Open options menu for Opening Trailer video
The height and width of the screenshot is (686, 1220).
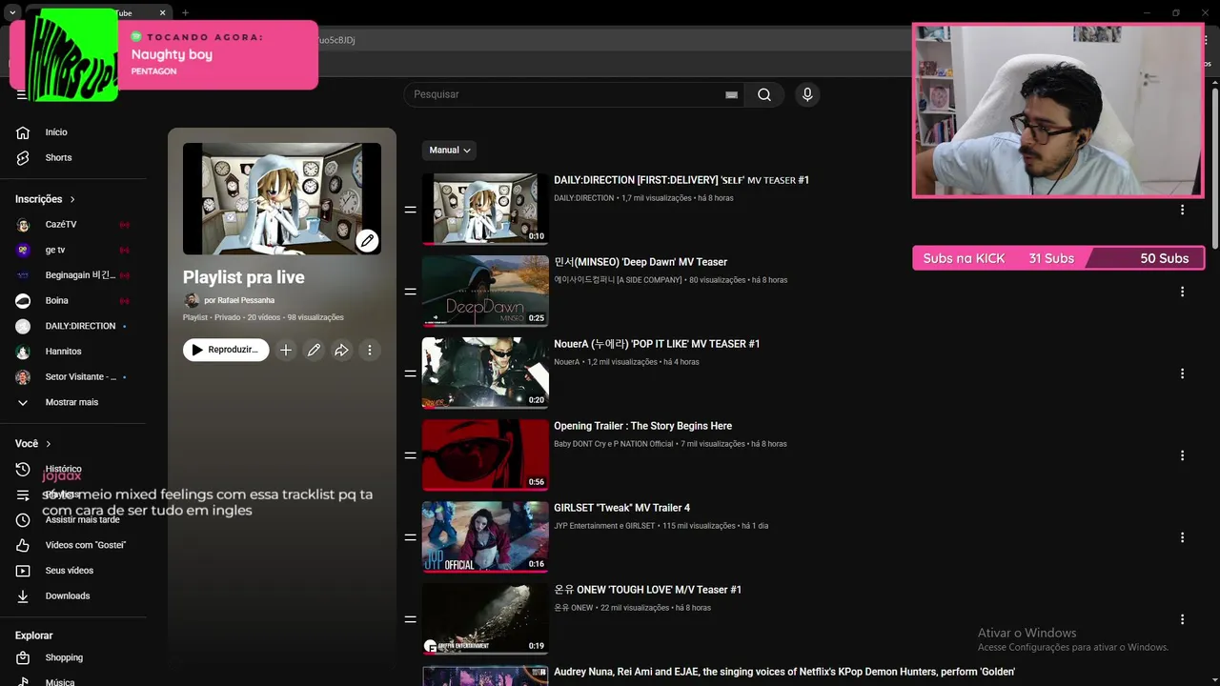pos(1182,455)
